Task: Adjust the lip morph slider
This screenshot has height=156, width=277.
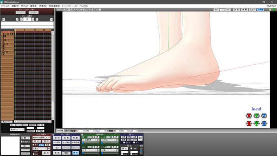Action: 110,143
